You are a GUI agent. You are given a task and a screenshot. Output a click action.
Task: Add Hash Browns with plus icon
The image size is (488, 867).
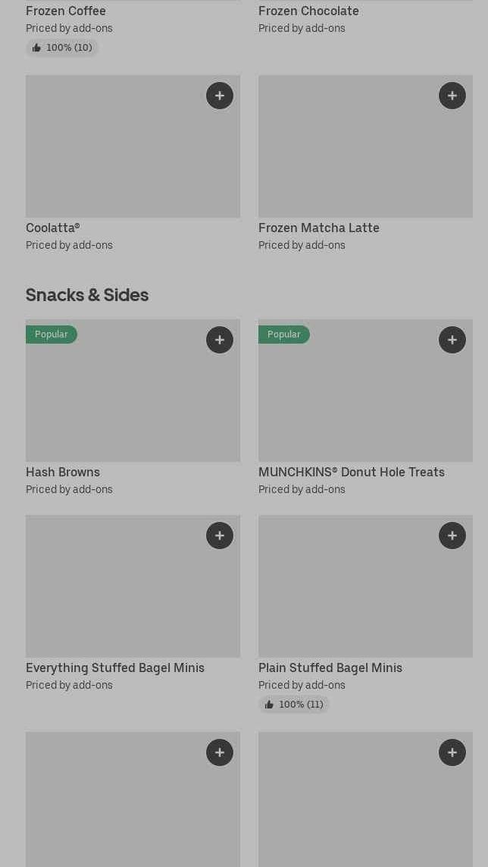click(220, 340)
